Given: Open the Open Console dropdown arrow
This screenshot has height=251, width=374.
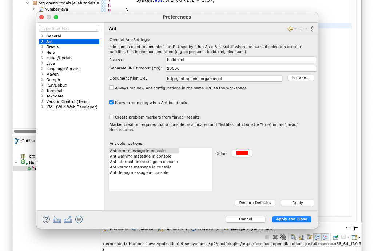Looking at the screenshot, I should [359, 238].
